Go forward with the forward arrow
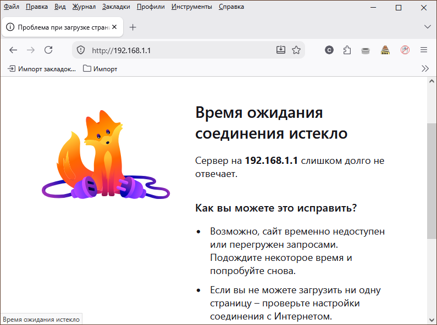 coord(31,50)
